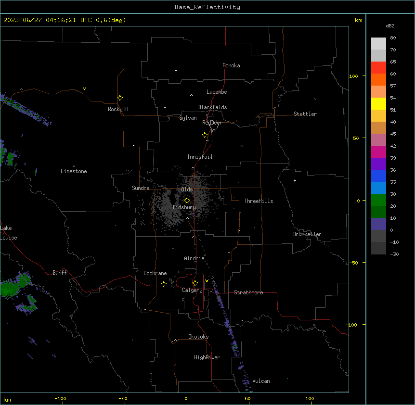Select the RockyMH label
Screen dimensions: 415x405
118,109
